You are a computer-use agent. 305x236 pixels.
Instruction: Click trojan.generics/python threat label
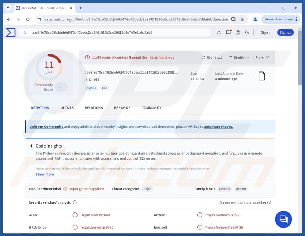pos(86,189)
